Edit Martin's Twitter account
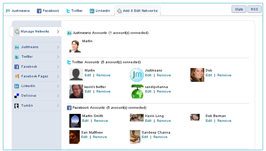Image resolution: width=266 pixels, height=151 pixels. (88, 75)
